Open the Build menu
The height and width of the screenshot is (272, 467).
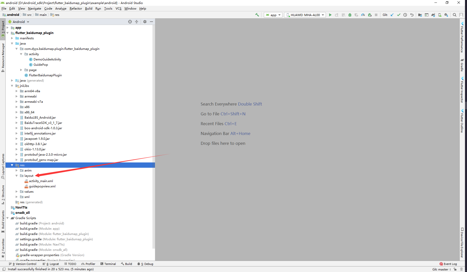(x=89, y=8)
